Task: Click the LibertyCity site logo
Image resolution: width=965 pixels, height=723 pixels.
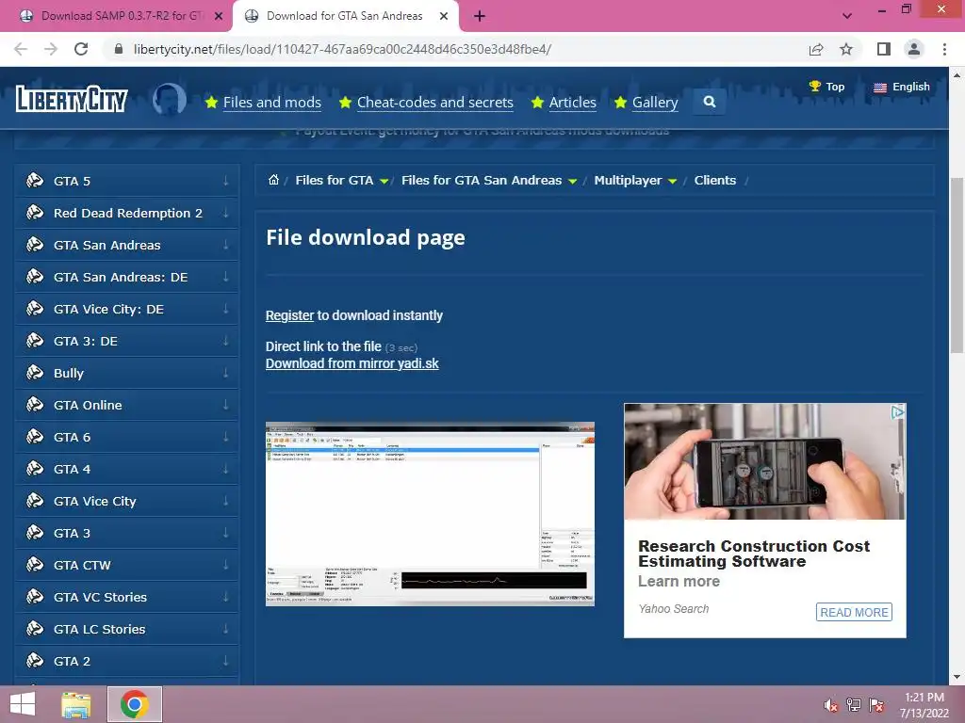Action: click(x=72, y=99)
